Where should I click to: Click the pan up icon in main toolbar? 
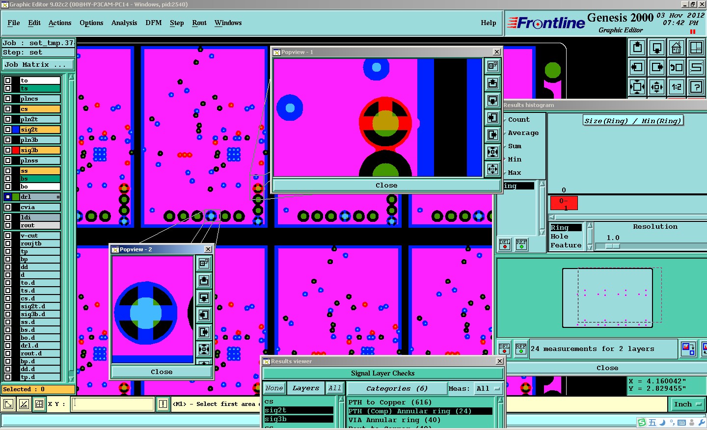637,48
